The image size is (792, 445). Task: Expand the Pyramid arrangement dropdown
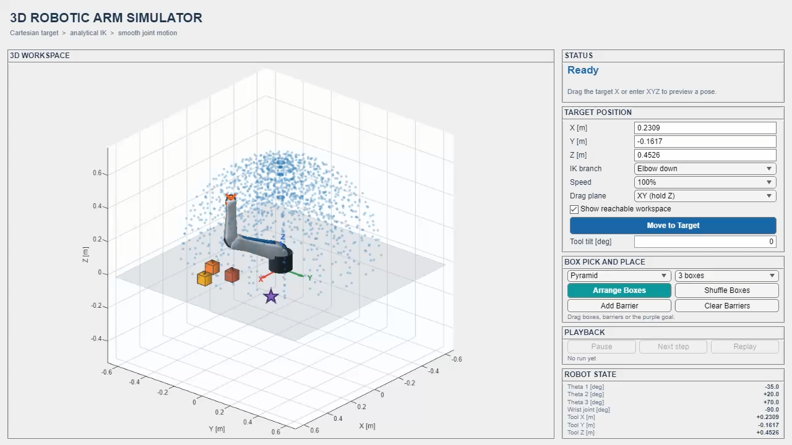[619, 276]
